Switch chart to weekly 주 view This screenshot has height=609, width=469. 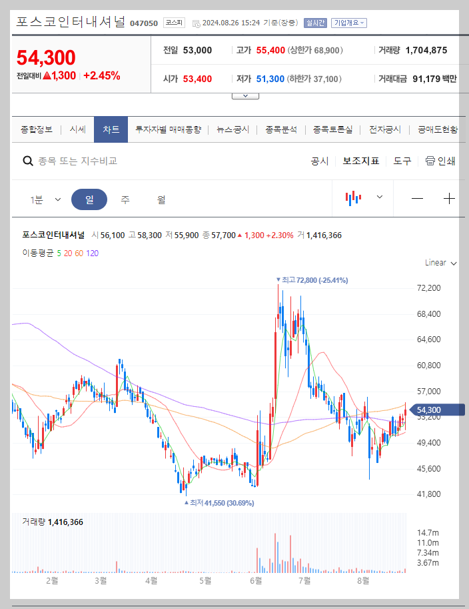[x=125, y=199]
